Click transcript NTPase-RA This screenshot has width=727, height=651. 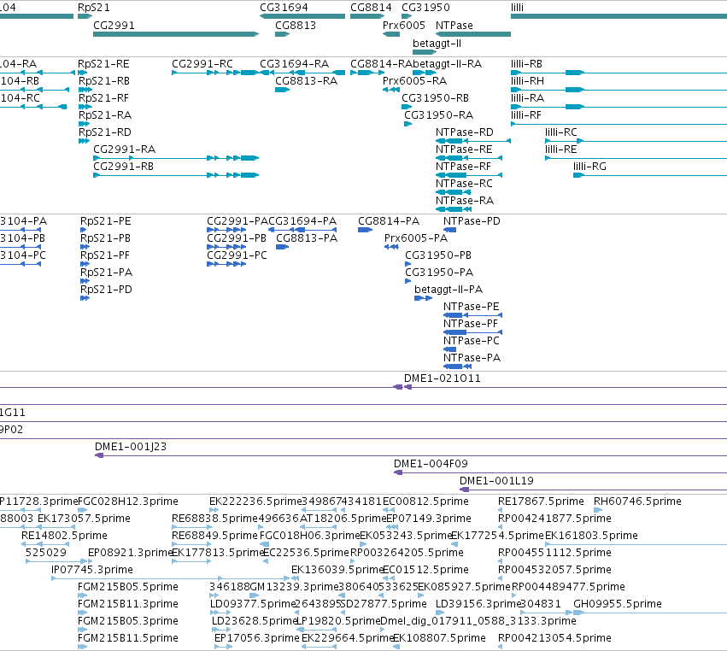(465, 200)
